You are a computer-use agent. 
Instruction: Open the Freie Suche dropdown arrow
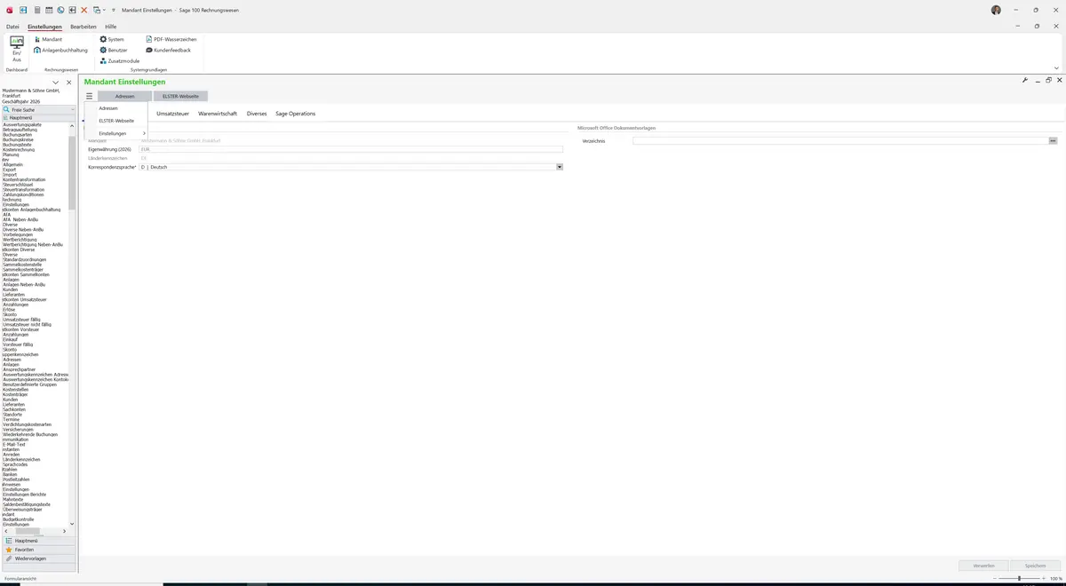point(72,109)
